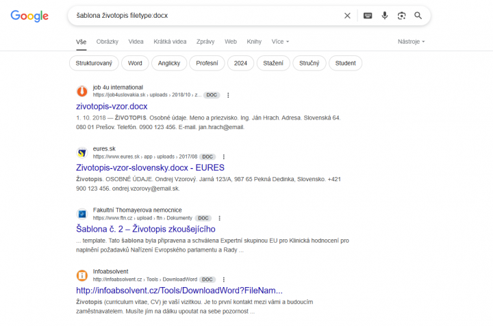Image resolution: width=493 pixels, height=326 pixels.
Task: Expand the Více dropdown menu
Action: pyautogui.click(x=280, y=42)
